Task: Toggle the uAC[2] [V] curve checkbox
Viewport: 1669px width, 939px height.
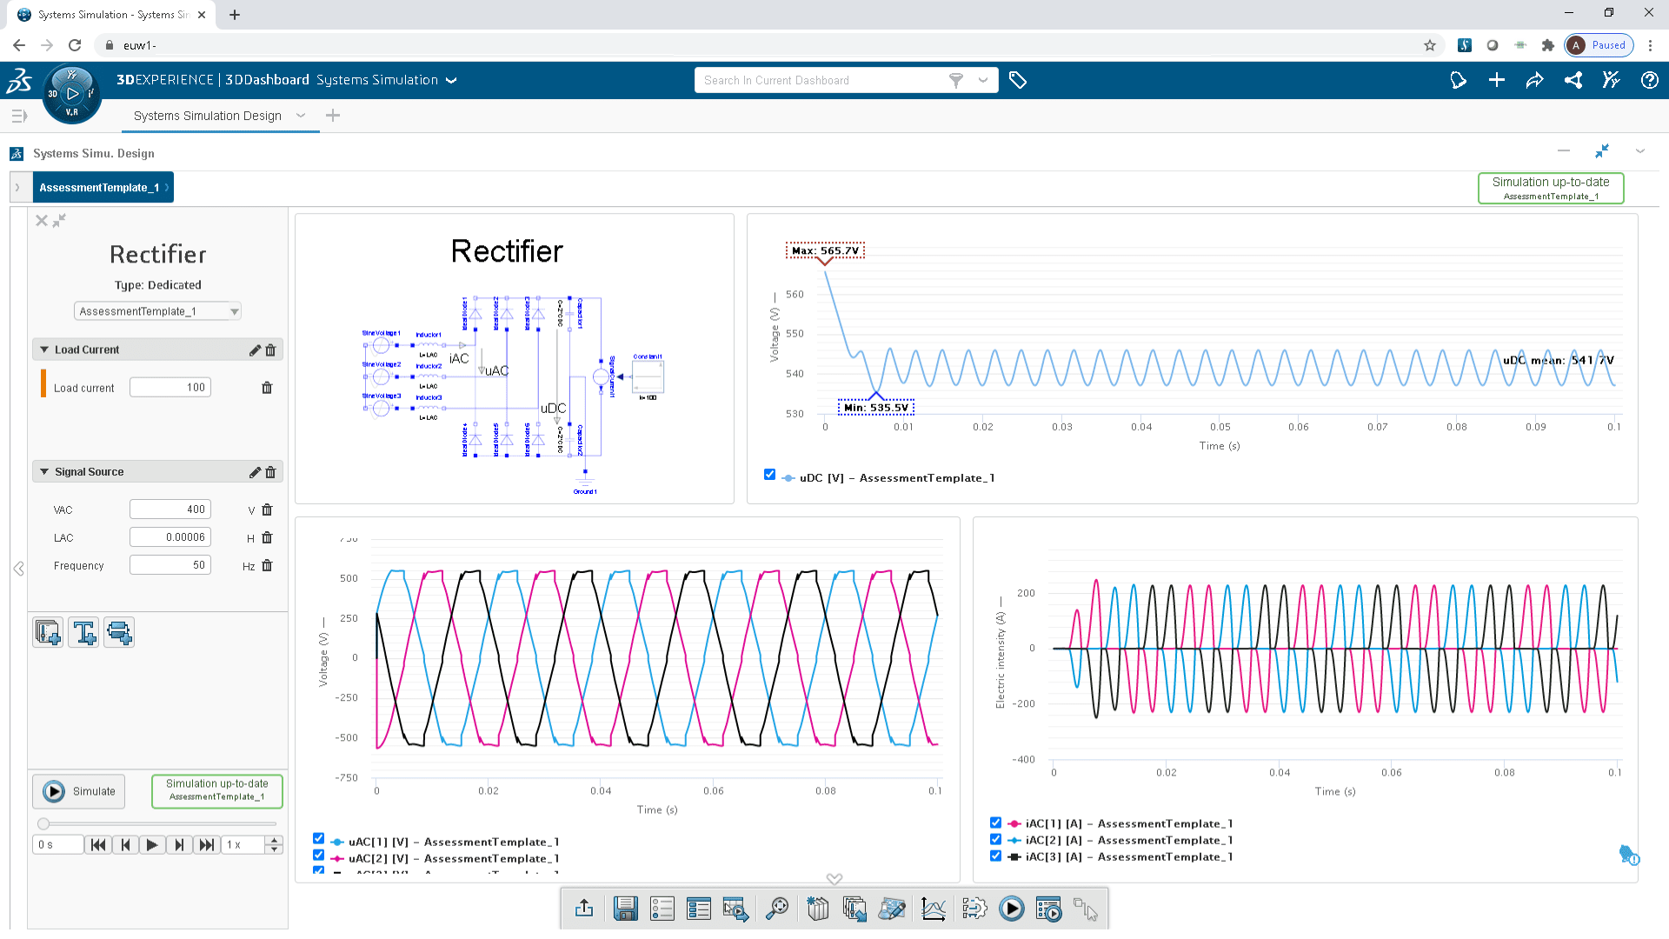Action: point(318,856)
